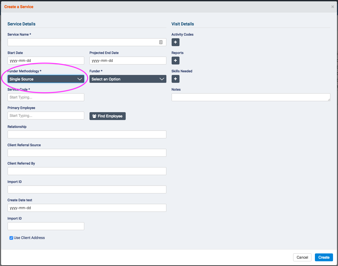The image size is (338, 266).
Task: Add a skill under Skills Needed
Action: [175, 79]
